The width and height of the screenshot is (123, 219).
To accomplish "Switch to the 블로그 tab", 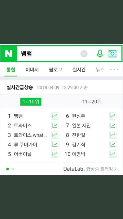I will click(56, 70).
